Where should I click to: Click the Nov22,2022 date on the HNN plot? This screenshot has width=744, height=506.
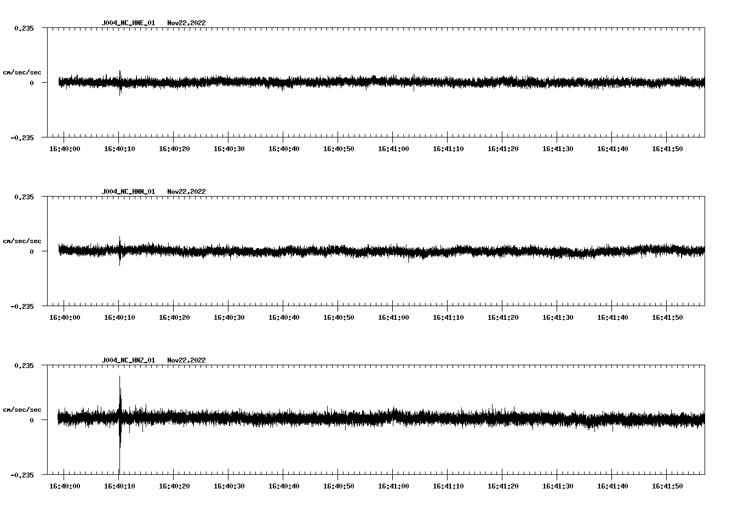[x=186, y=192]
